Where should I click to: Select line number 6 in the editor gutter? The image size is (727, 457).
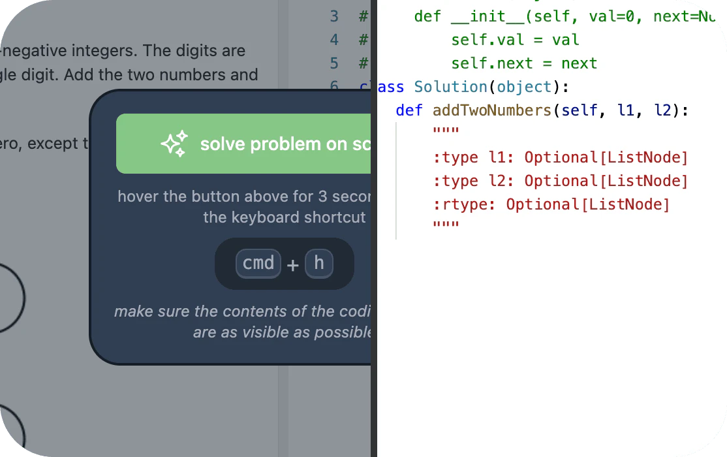coord(334,87)
